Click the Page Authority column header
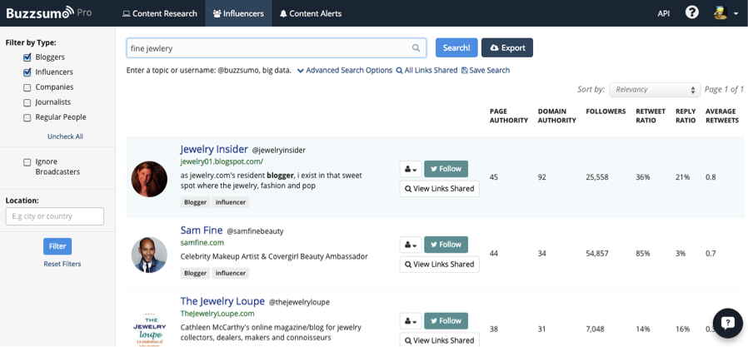The height and width of the screenshot is (347, 748). [509, 116]
